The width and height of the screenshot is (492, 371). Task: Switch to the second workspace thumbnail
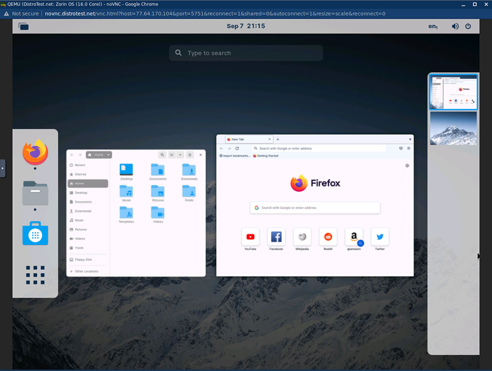pyautogui.click(x=453, y=129)
